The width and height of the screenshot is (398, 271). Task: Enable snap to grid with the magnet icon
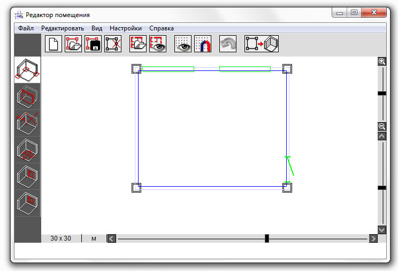click(203, 44)
